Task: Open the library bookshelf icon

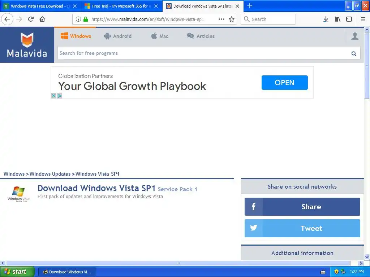Action: pos(337,19)
